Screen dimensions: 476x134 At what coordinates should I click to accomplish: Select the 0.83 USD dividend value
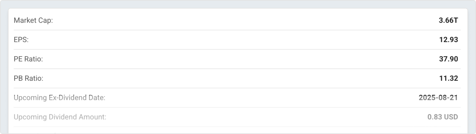pyautogui.click(x=442, y=117)
